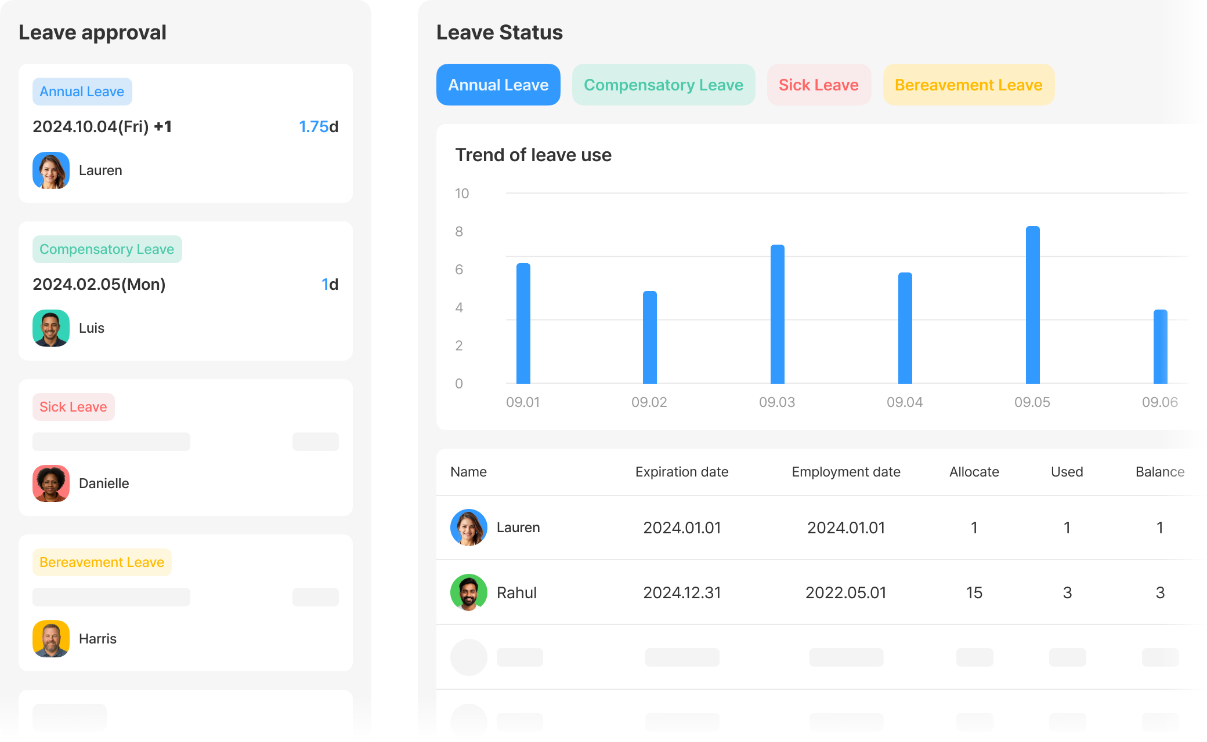Click Luis's avatar in Compensatory Leave card
1207x742 pixels.
pos(51,328)
